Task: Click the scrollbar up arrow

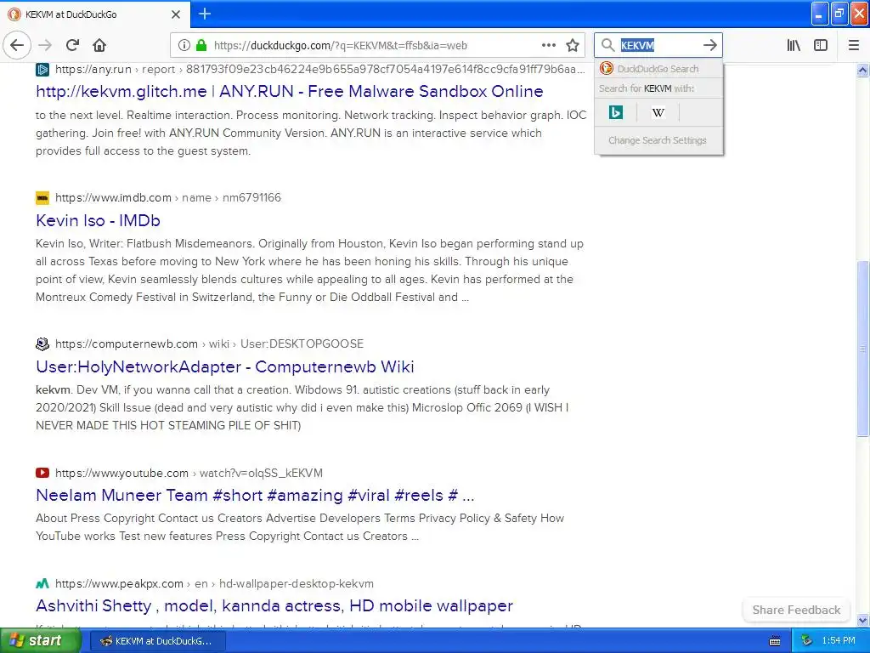Action: [x=862, y=70]
